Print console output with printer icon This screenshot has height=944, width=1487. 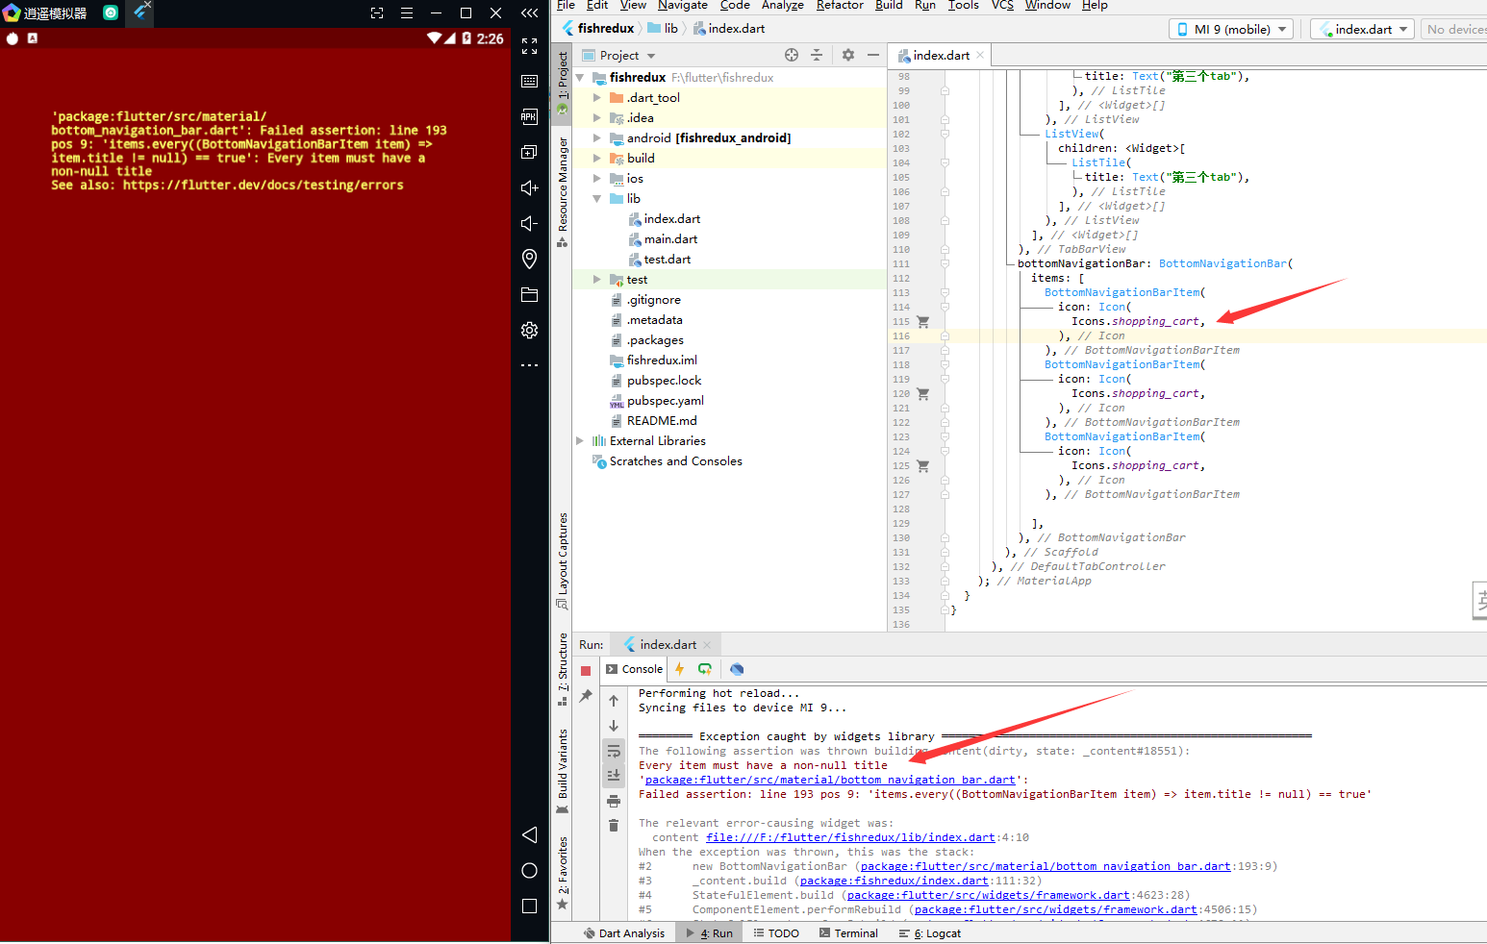tap(614, 801)
